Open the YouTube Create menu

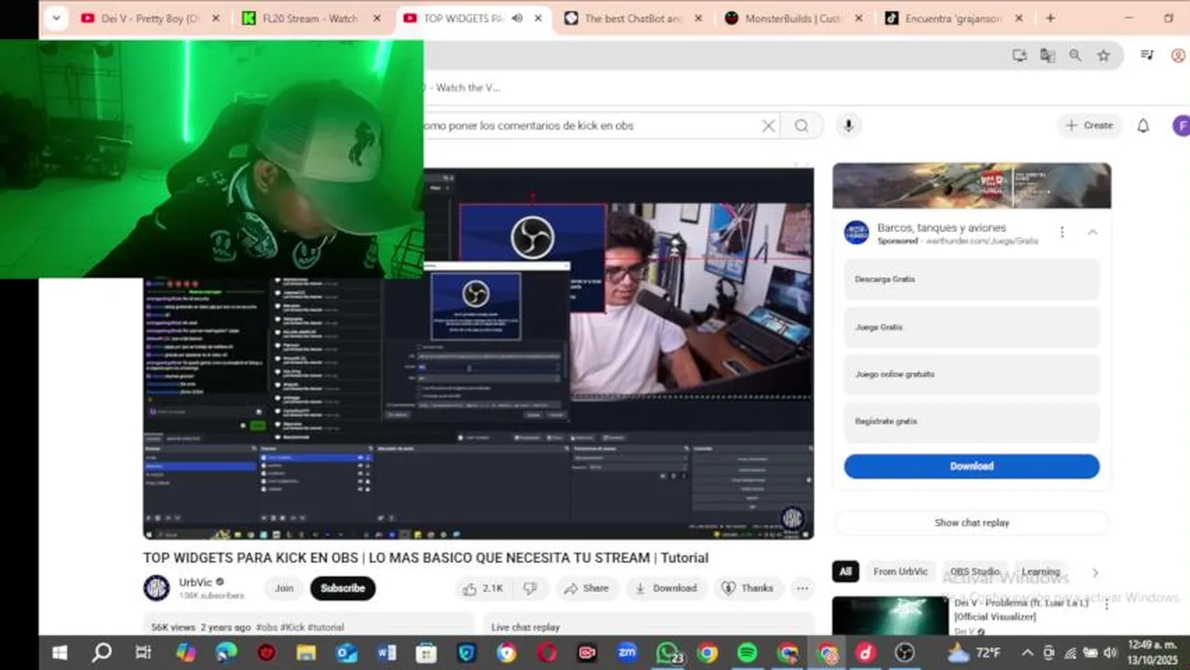(x=1089, y=126)
